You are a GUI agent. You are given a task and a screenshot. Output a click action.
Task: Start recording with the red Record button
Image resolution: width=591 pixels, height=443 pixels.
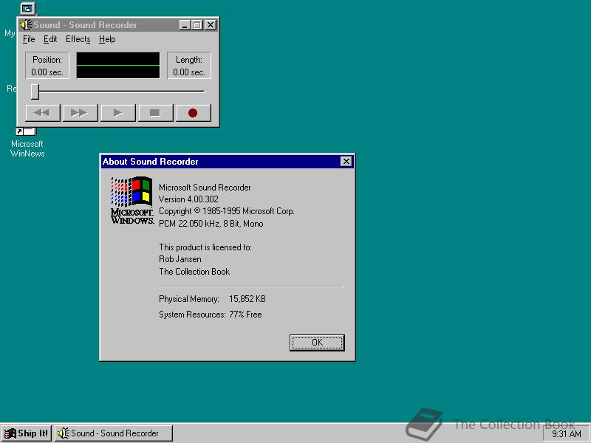point(193,113)
